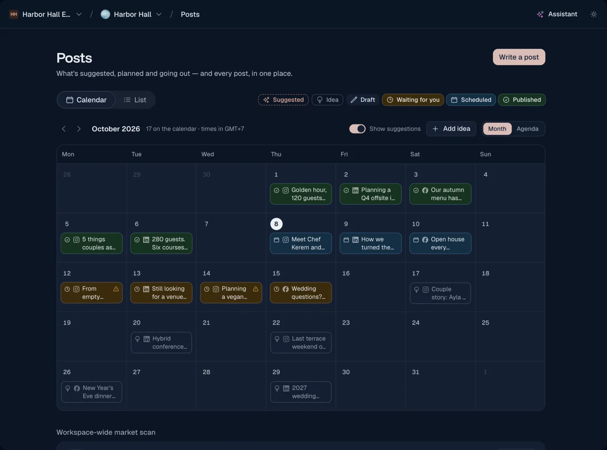Click clock icon on 'Still looking for a venue' post
The image size is (607, 450).
[137, 289]
